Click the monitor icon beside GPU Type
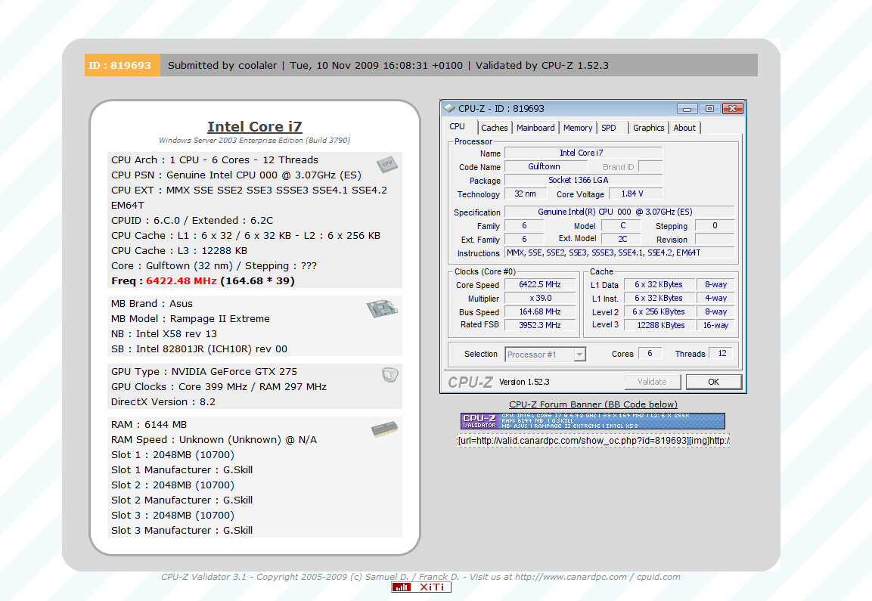872x601 pixels. point(389,375)
